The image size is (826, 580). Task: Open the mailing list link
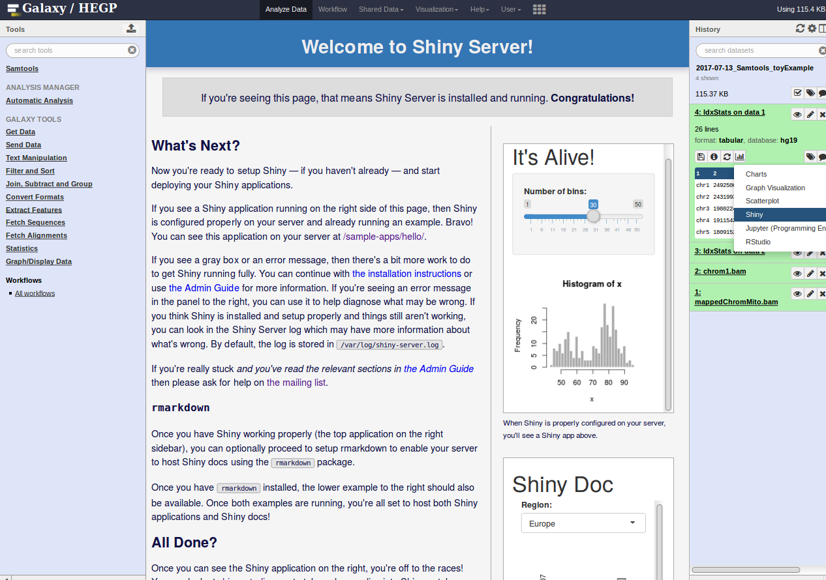(x=296, y=383)
